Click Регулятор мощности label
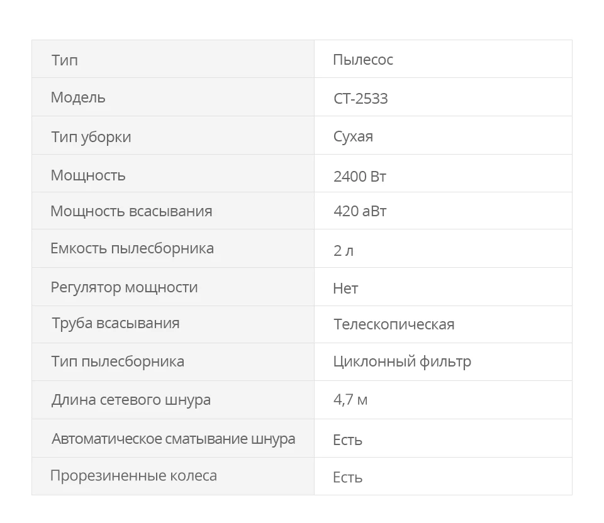604x523 pixels. (124, 288)
